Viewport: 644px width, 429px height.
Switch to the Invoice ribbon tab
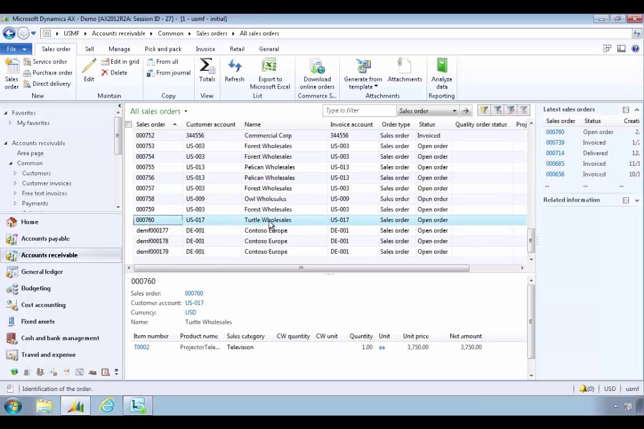click(205, 49)
